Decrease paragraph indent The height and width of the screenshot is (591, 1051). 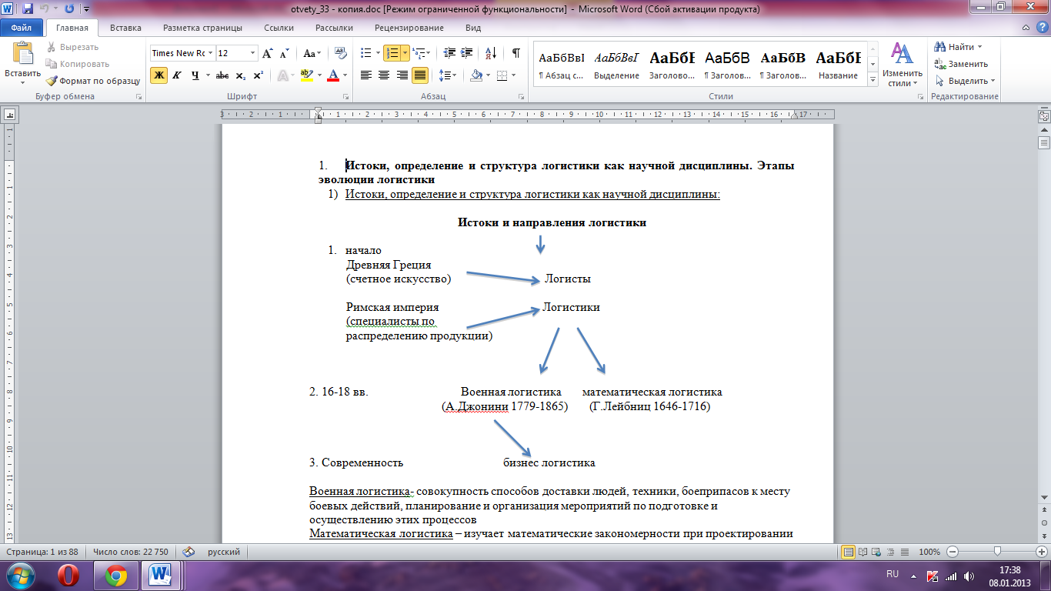coord(449,53)
